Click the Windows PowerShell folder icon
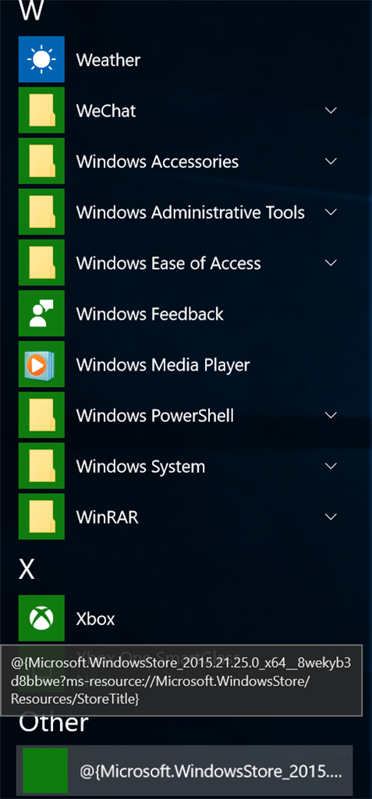The height and width of the screenshot is (799, 372). click(x=41, y=415)
